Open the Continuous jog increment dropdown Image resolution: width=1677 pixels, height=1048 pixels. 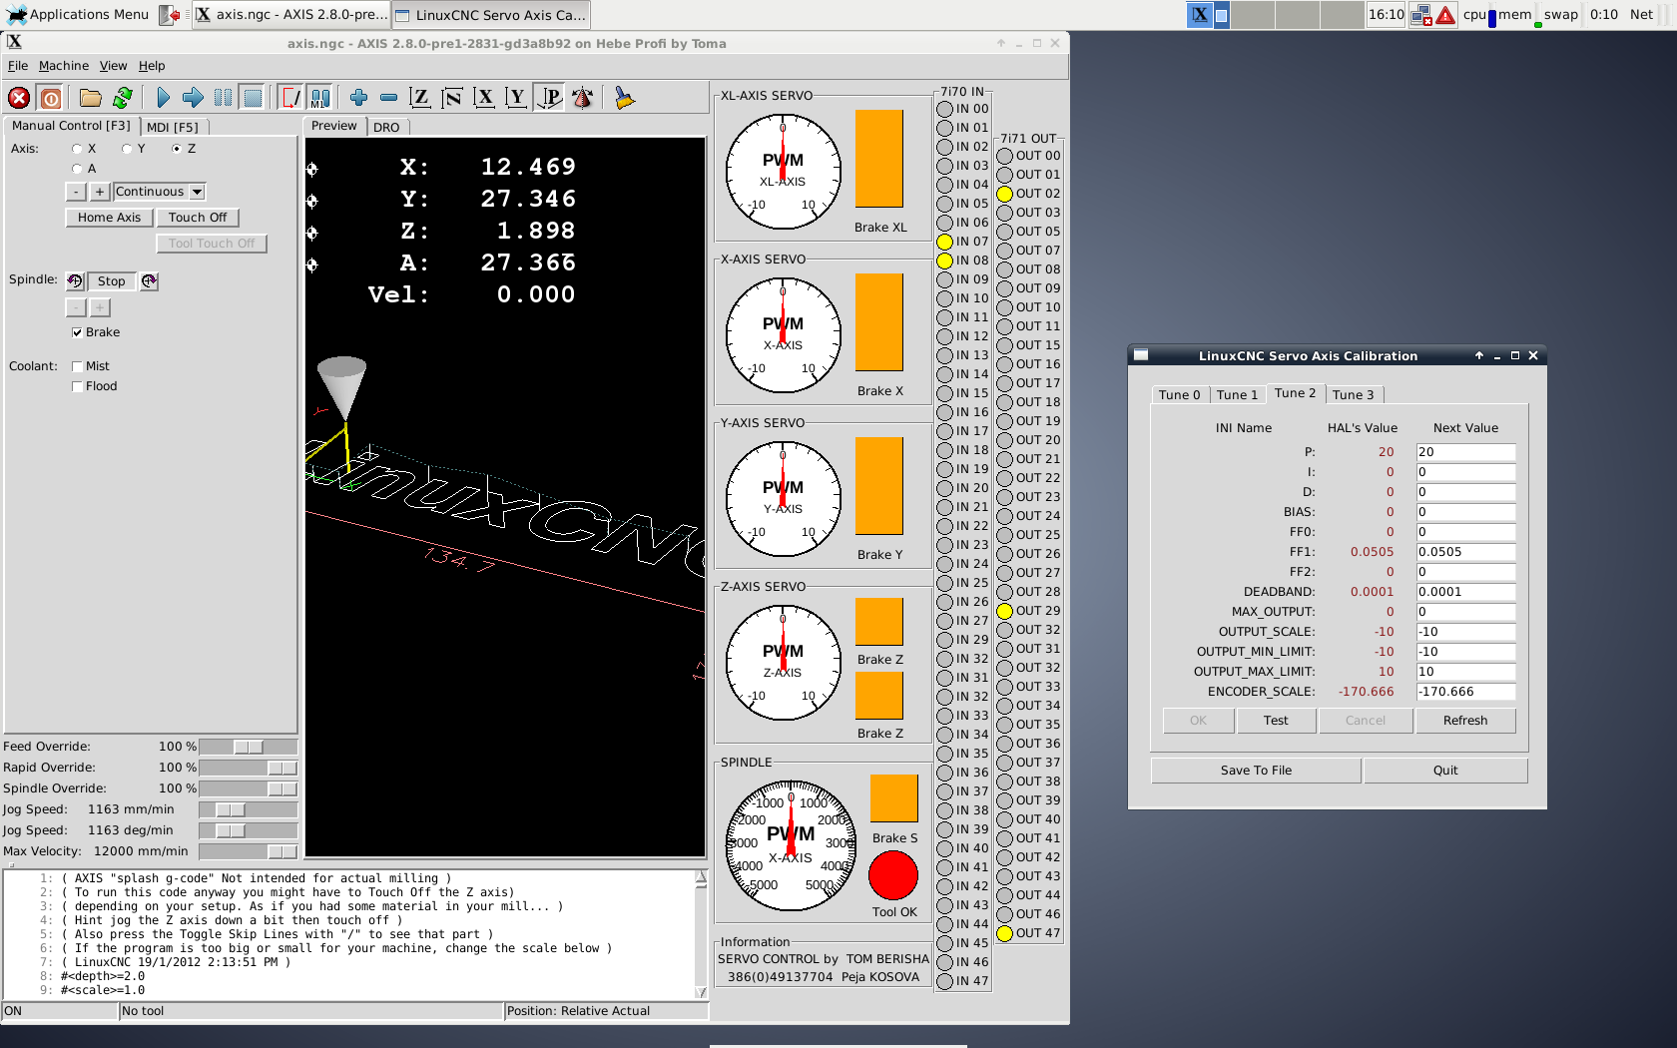pos(197,192)
